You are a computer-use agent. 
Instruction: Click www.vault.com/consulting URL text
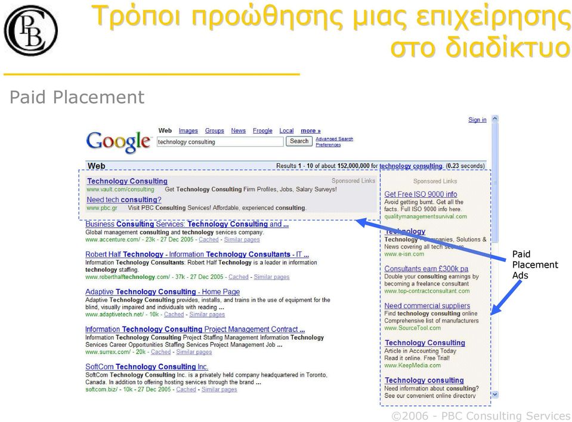[120, 190]
